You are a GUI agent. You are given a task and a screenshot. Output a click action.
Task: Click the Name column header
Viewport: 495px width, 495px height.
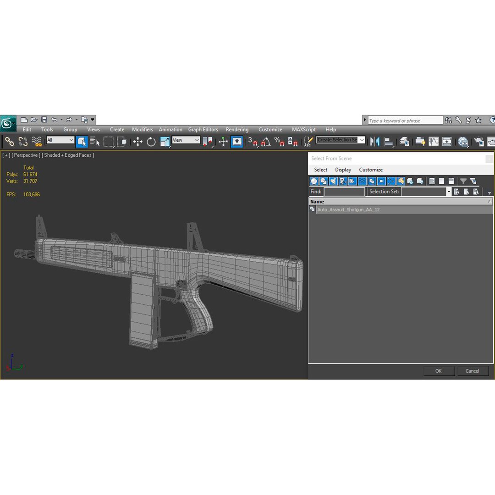tap(401, 201)
